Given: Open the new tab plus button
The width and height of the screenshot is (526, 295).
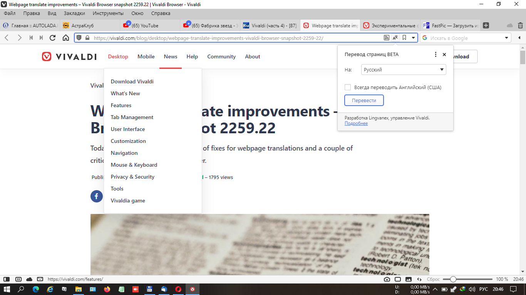Looking at the screenshot, I should click(486, 25).
